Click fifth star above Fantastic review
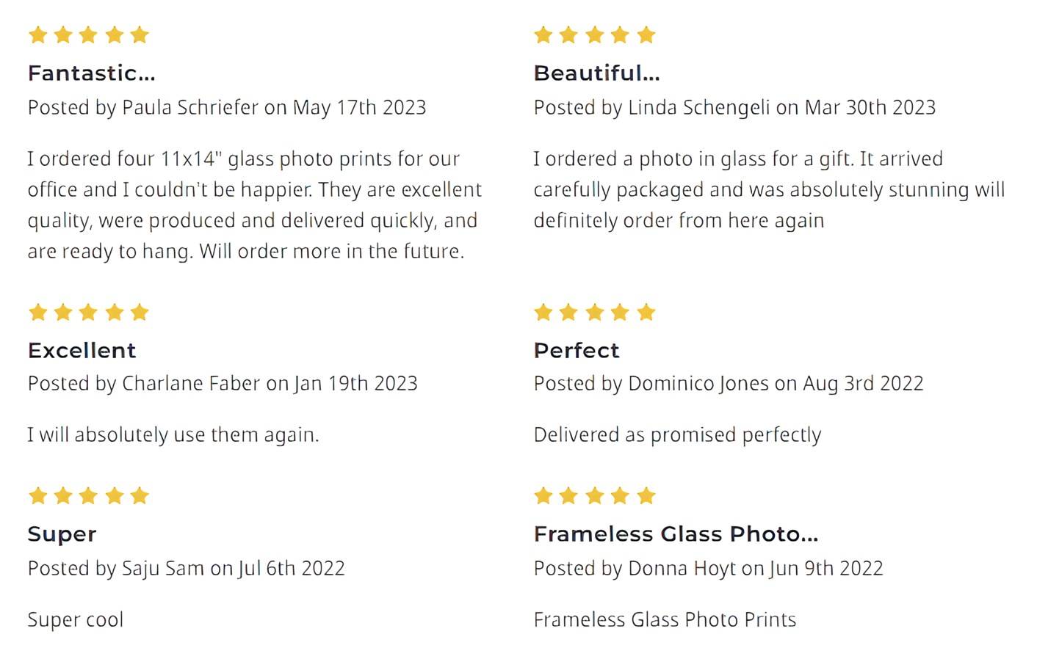The width and height of the screenshot is (1037, 659). point(140,34)
